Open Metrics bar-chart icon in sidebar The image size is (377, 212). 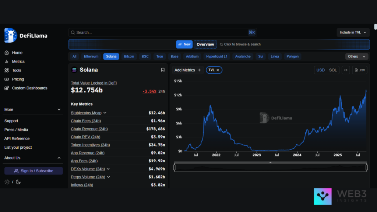(7, 61)
